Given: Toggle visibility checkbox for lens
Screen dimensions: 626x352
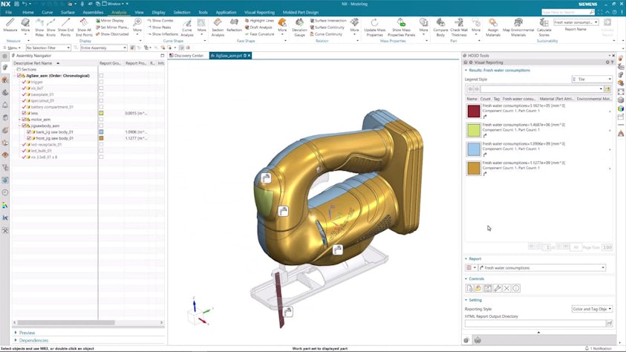Looking at the screenshot, I should pos(24,114).
